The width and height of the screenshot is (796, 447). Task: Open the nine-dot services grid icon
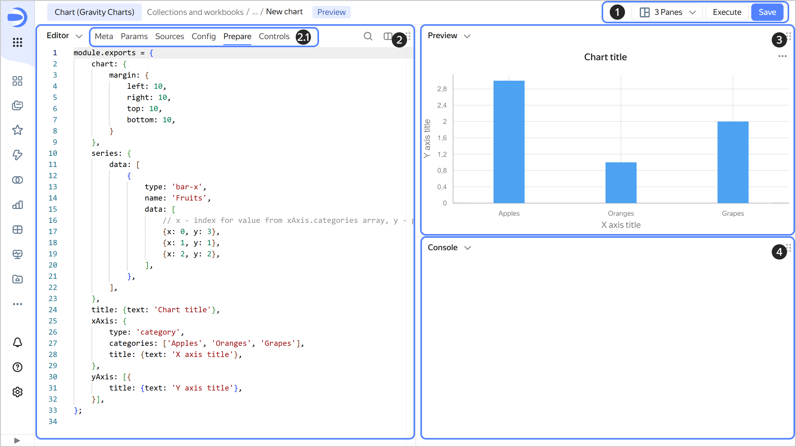[17, 42]
